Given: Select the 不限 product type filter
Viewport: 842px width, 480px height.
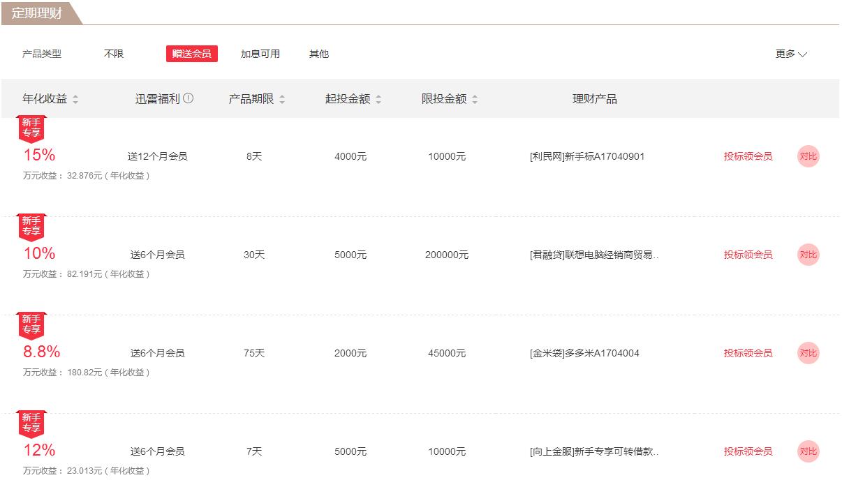Looking at the screenshot, I should click(x=114, y=54).
